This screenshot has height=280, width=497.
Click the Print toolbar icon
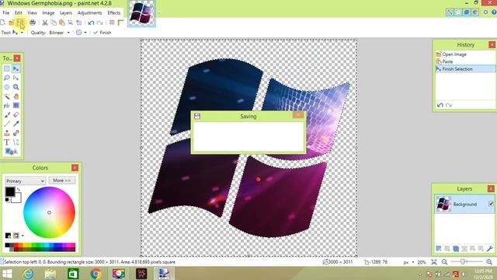click(33, 23)
